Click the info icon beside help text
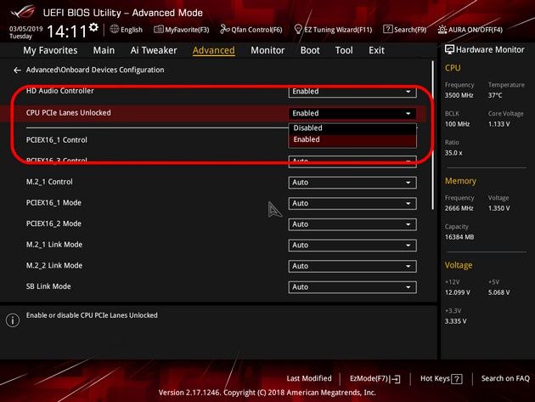Screen dimensions: 535x402 click(x=13, y=320)
